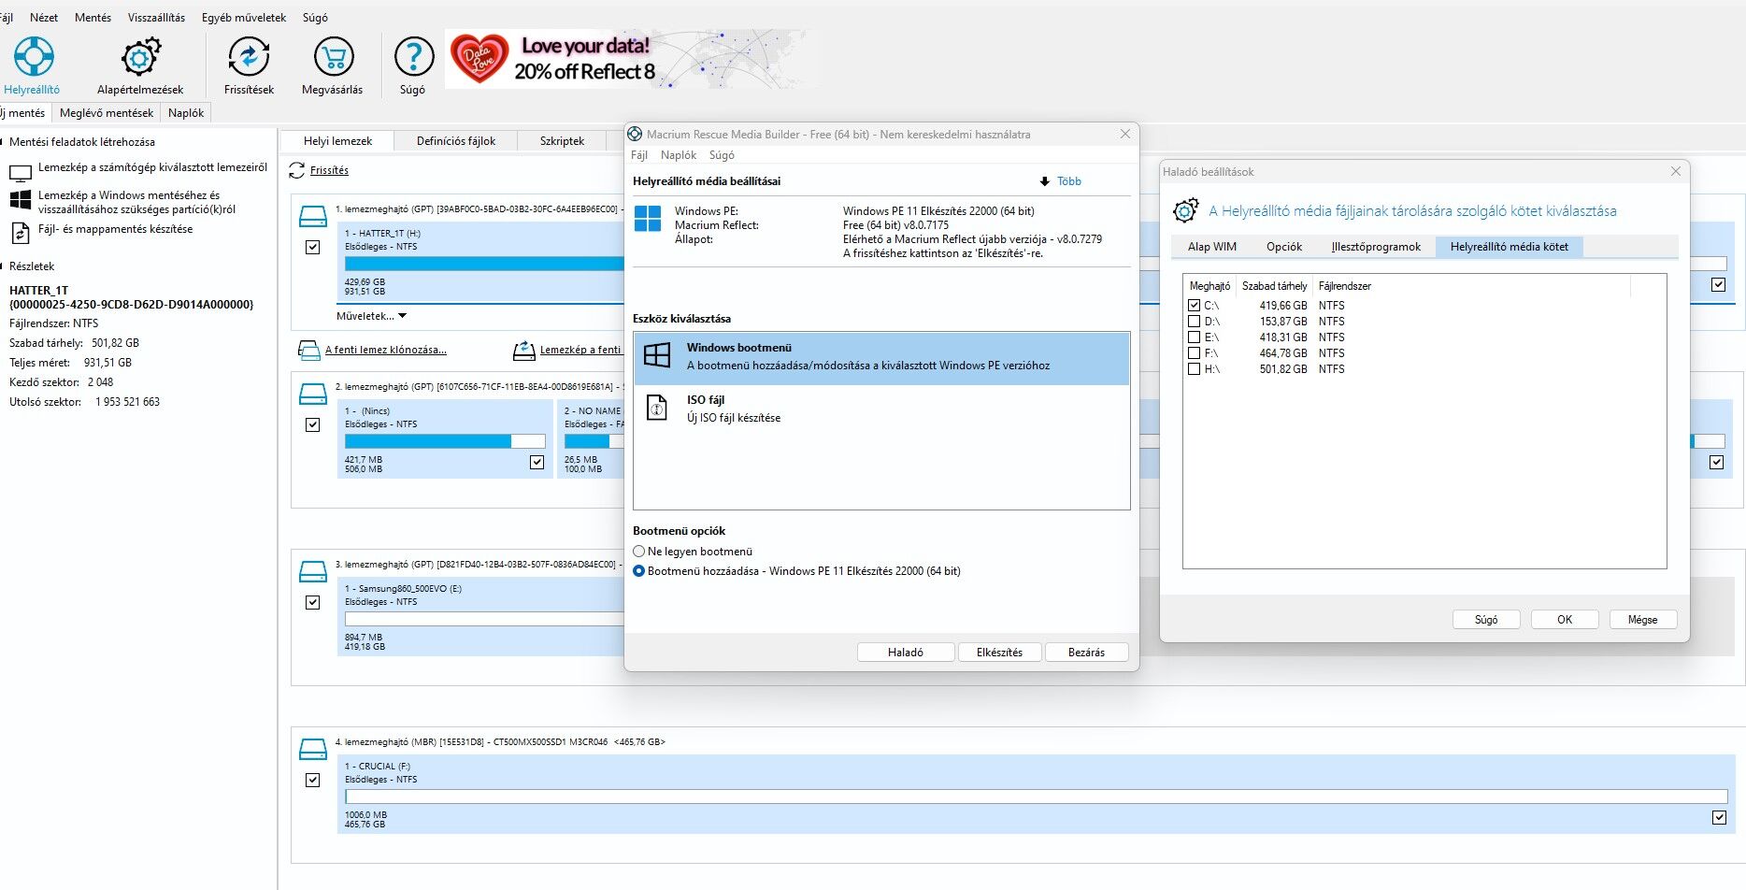The image size is (1746, 890).
Task: Check the H:\ volume checkbox
Action: coord(1194,369)
